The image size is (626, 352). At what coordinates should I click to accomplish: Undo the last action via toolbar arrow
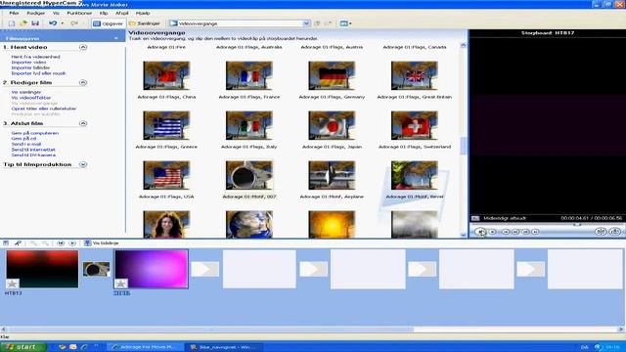click(53, 23)
